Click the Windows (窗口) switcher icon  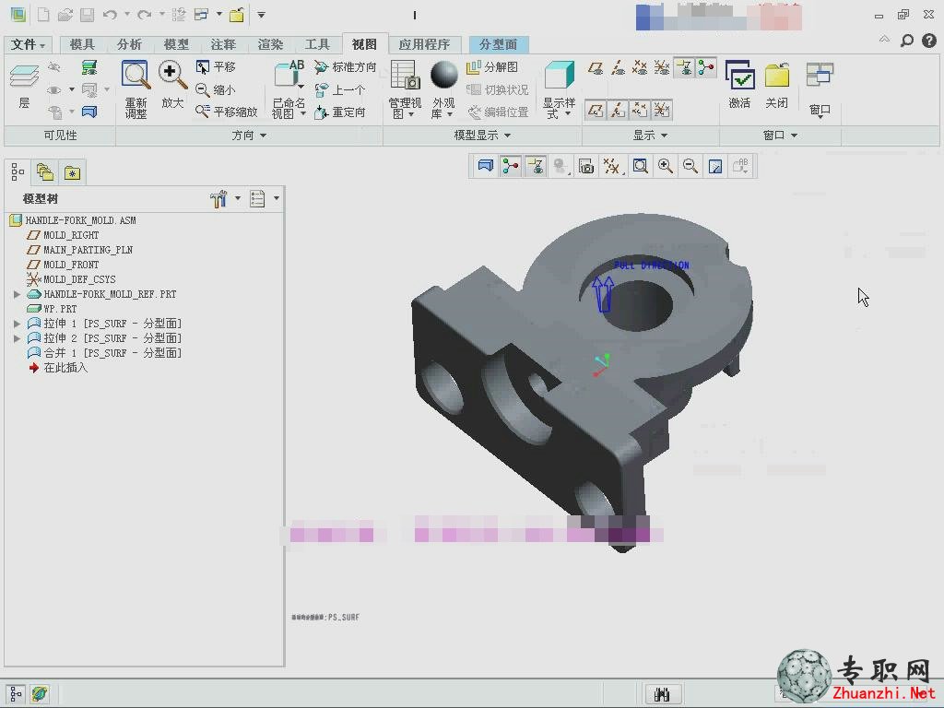(x=820, y=75)
